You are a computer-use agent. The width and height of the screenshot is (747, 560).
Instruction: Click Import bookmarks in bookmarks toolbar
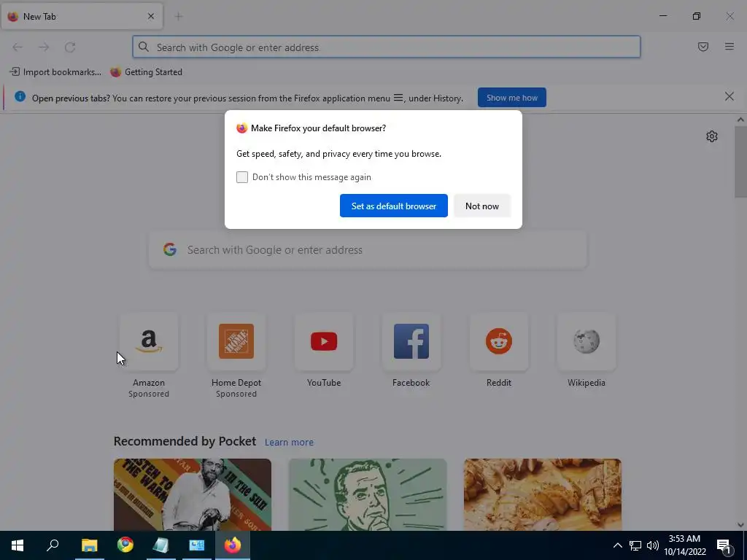[55, 72]
